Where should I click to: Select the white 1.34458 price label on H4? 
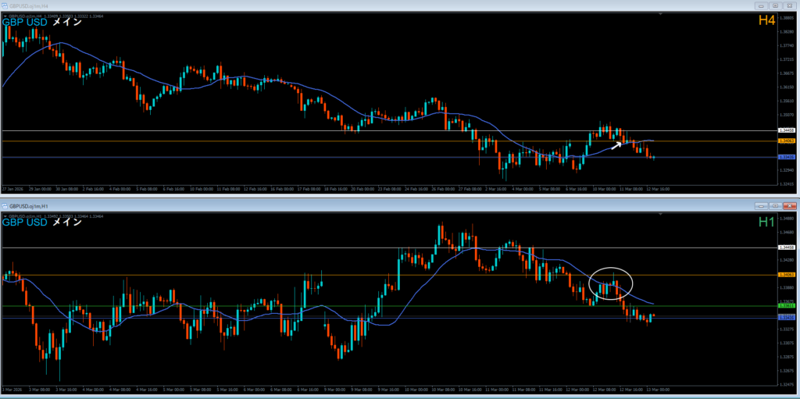pos(787,130)
